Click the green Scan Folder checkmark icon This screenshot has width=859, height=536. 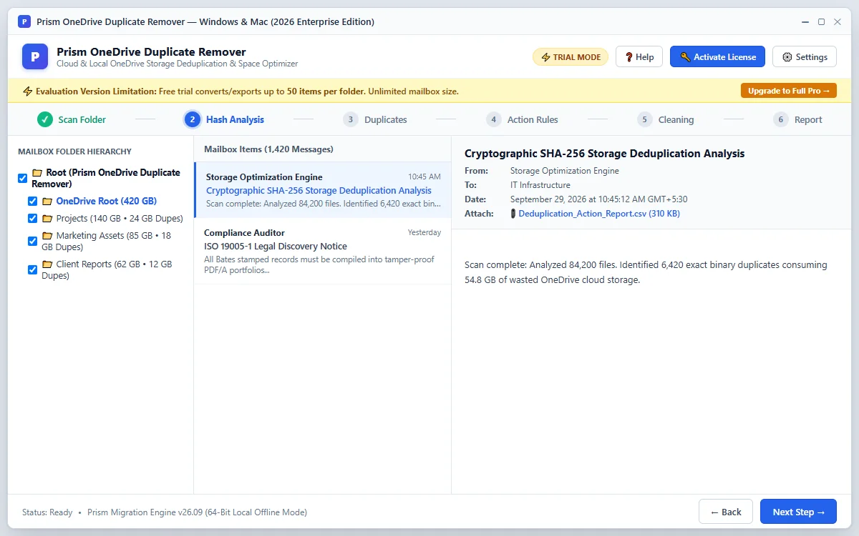pos(45,119)
